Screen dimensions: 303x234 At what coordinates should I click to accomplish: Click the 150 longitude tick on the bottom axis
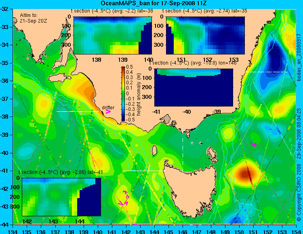tap(239, 232)
